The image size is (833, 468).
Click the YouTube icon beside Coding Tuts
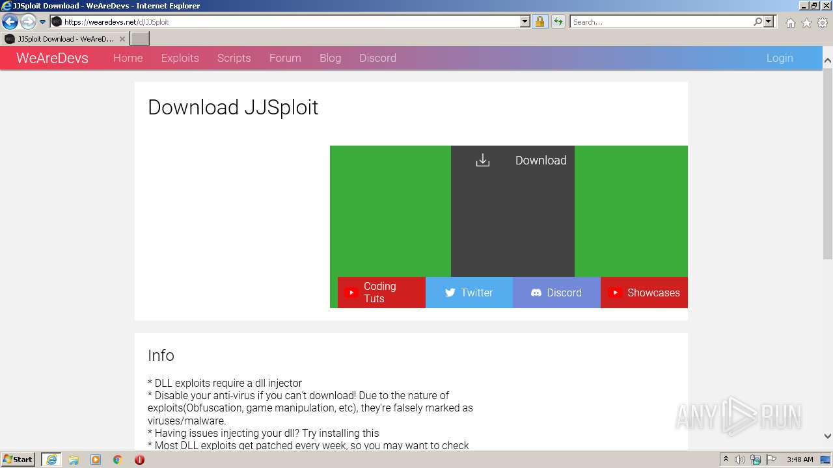tap(351, 292)
